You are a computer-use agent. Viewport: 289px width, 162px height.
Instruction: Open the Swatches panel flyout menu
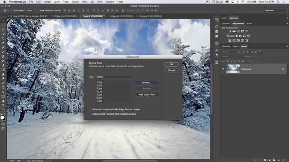287,18
